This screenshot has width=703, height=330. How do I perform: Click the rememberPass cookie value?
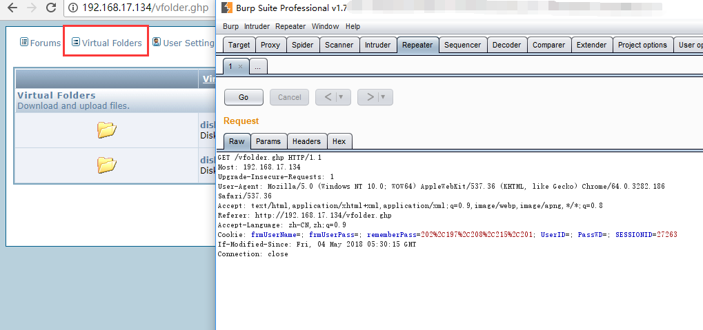point(476,235)
